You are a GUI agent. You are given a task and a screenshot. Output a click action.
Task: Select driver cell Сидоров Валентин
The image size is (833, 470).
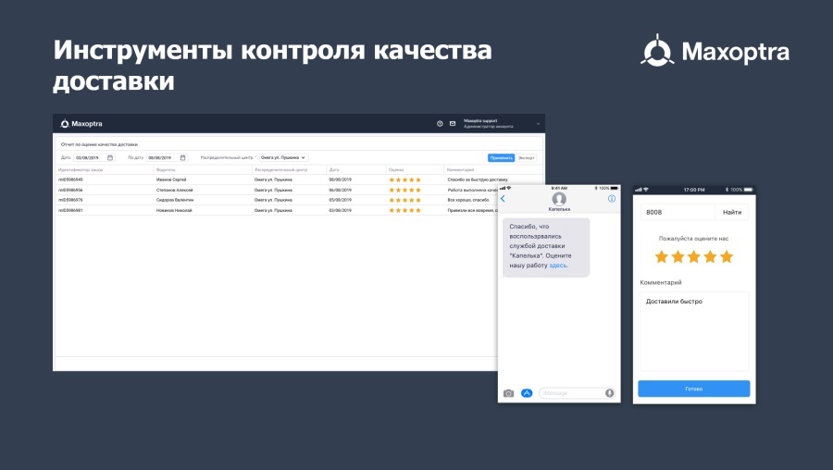tap(175, 200)
